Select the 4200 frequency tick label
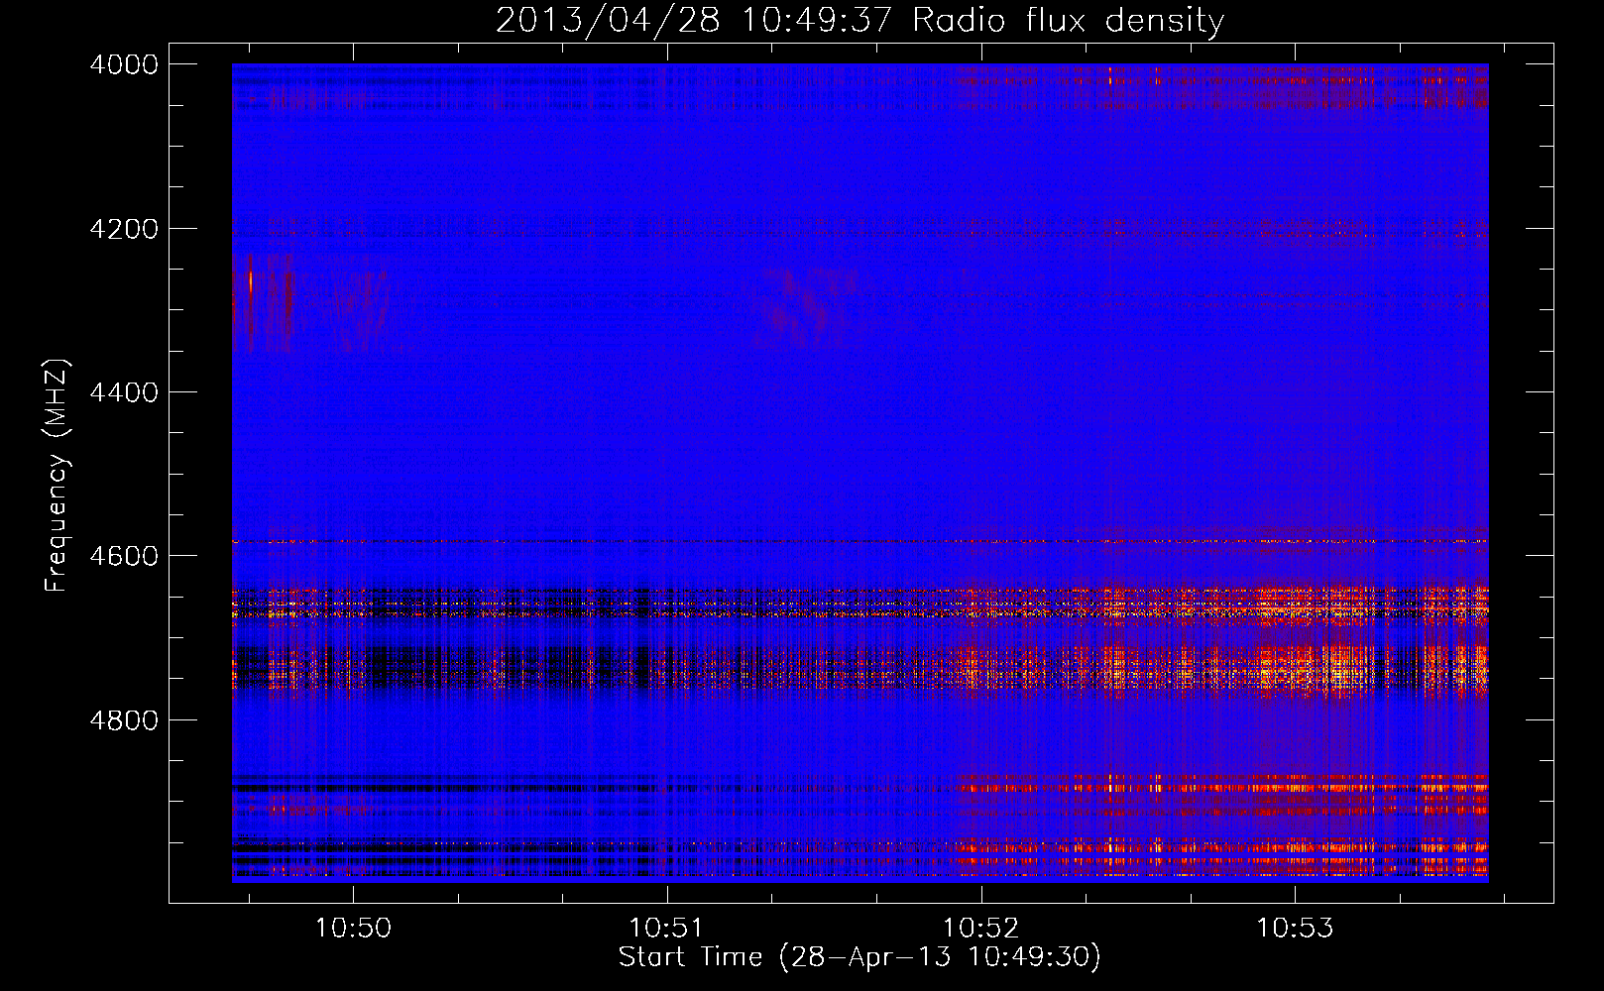Viewport: 1604px width, 991px height. click(x=124, y=229)
